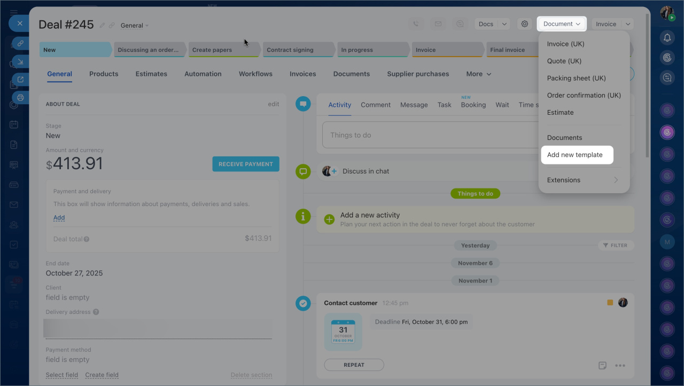Click the orange color marker on Contact customer
Viewport: 684px width, 386px height.
click(x=610, y=303)
